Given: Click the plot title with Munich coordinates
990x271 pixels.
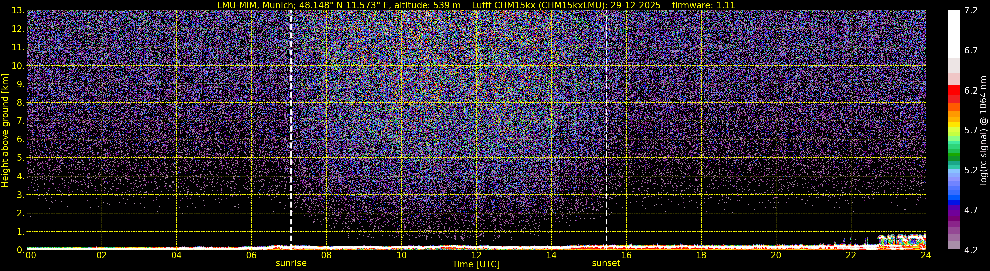Looking at the screenshot, I should pyautogui.click(x=476, y=5).
